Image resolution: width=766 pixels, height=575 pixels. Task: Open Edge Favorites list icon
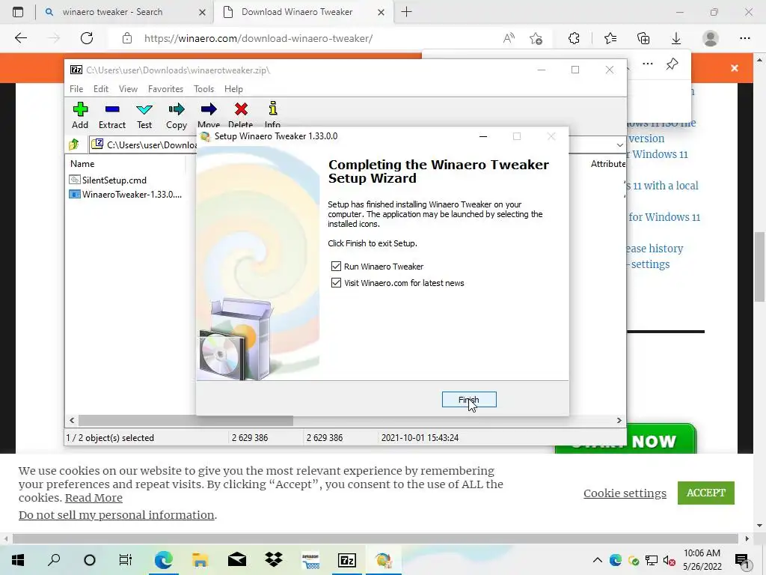[x=610, y=38]
